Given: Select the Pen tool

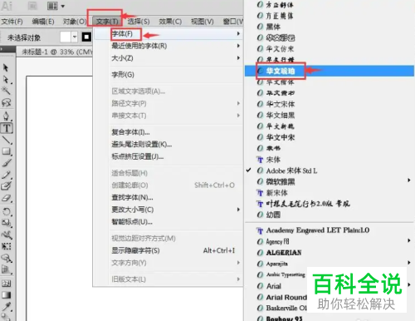Looking at the screenshot, I should (x=6, y=116).
